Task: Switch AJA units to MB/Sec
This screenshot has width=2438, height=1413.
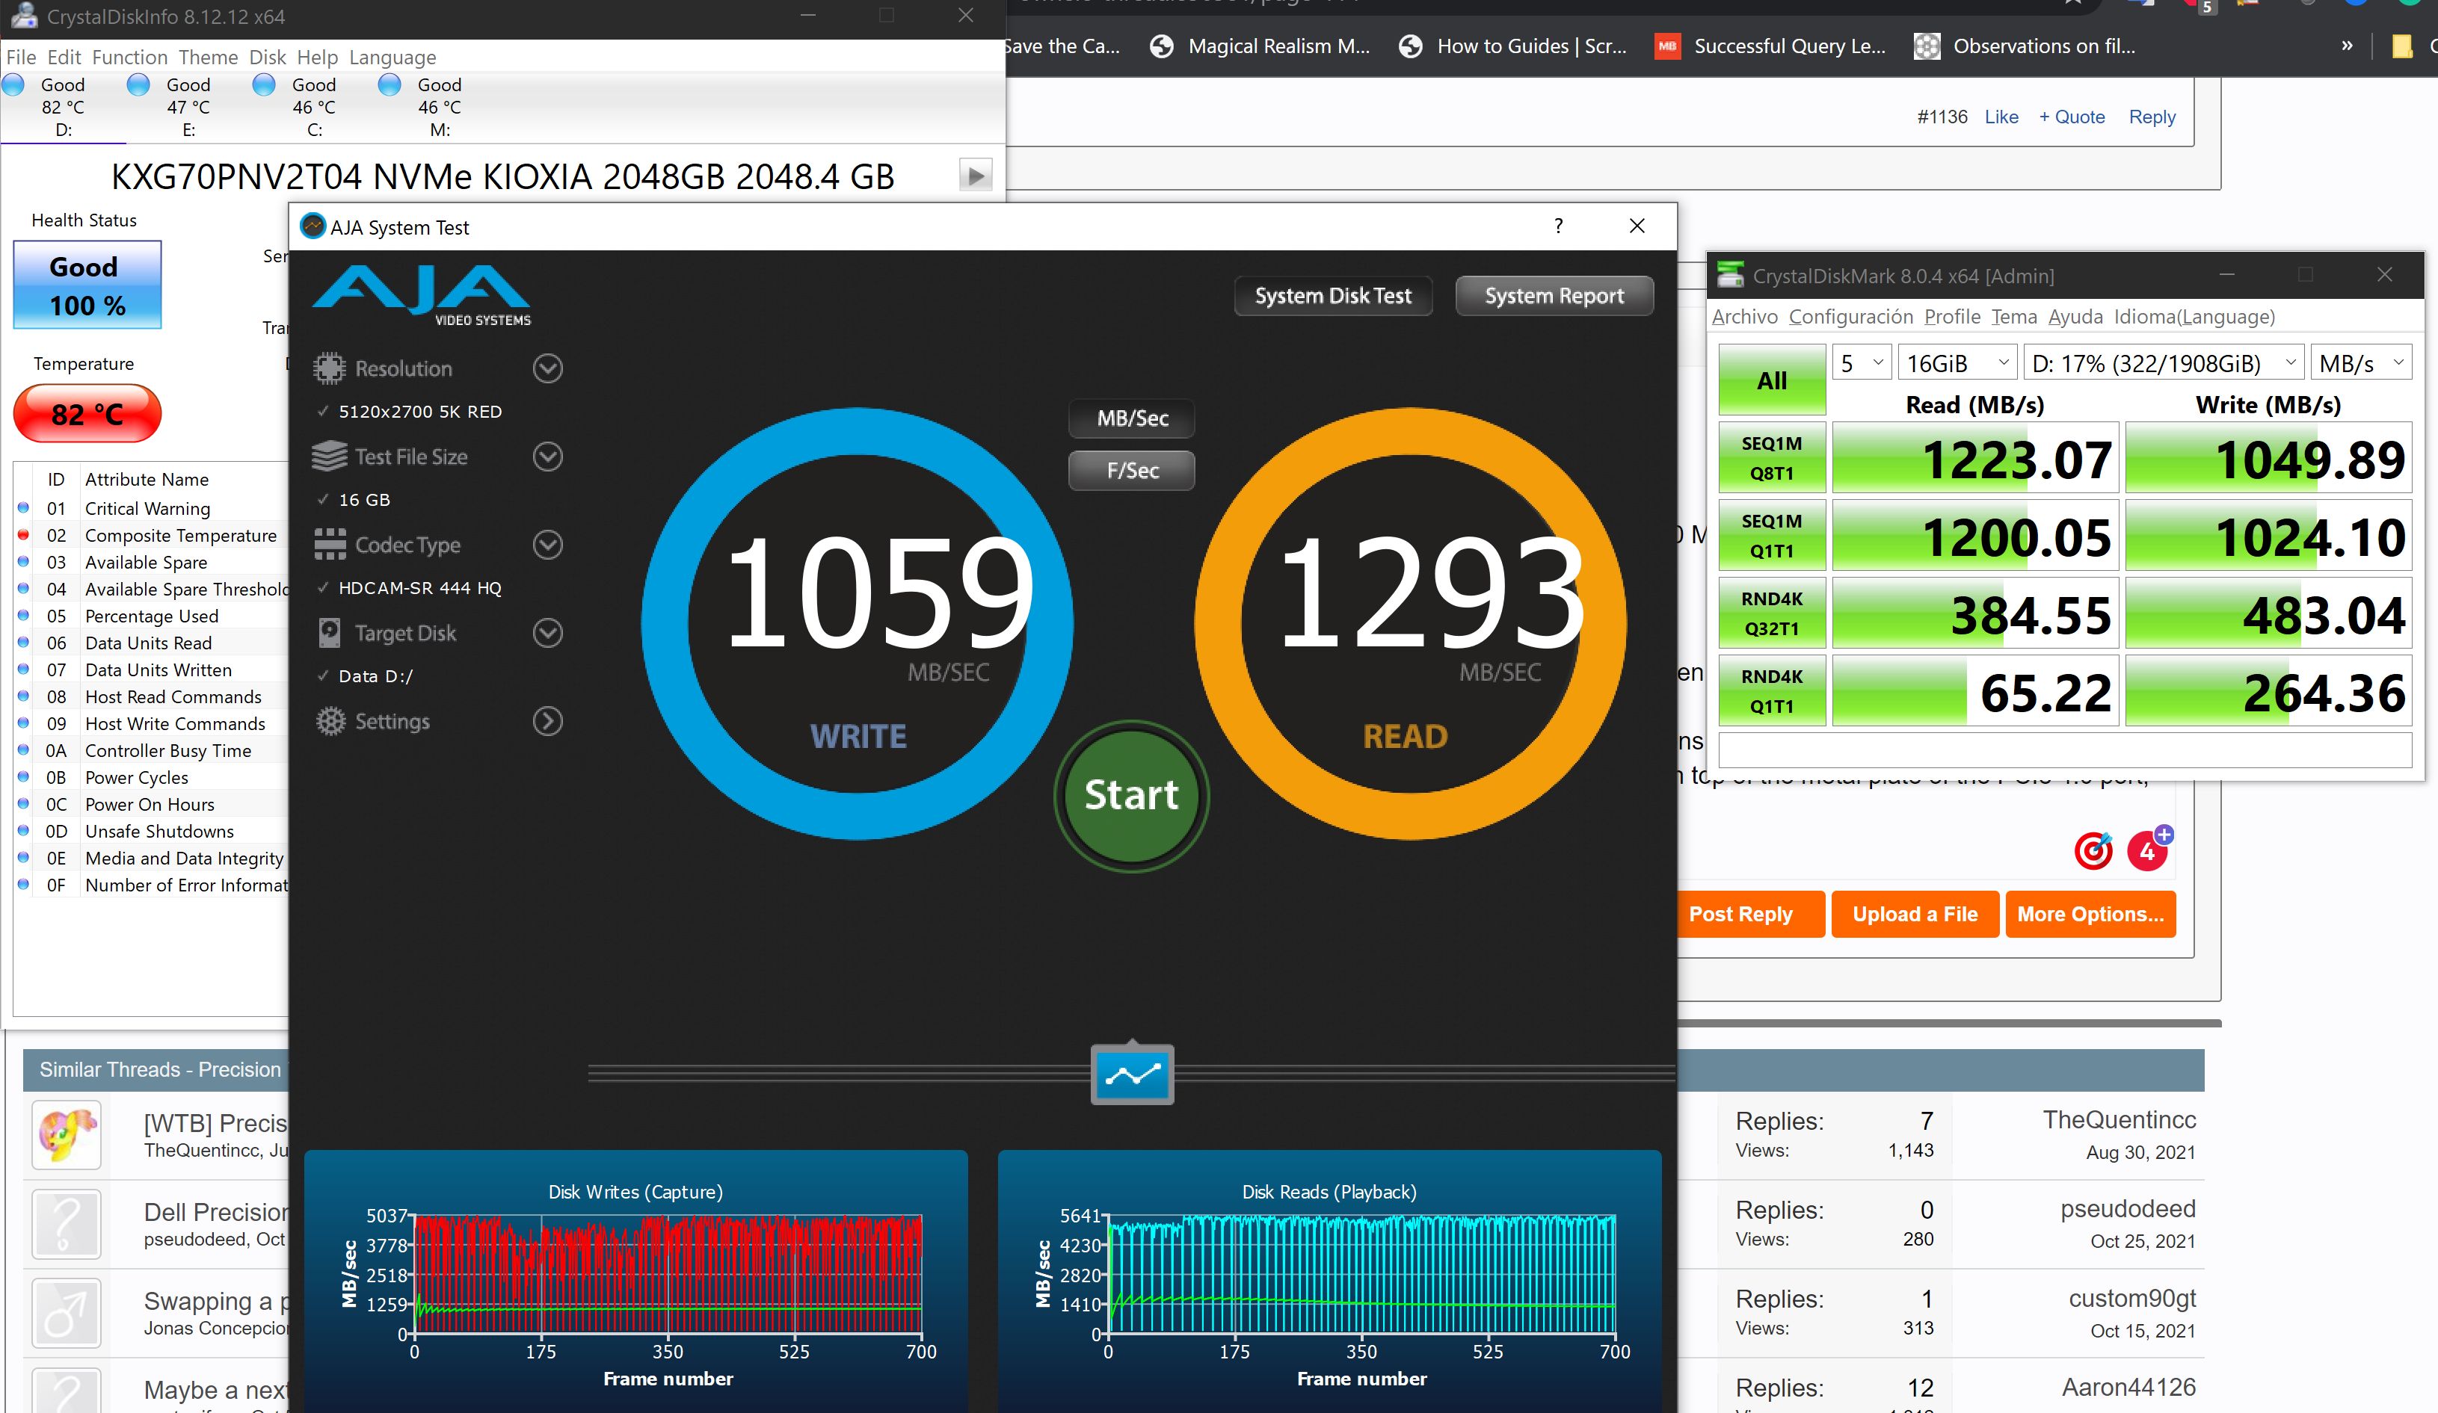Action: coord(1132,418)
